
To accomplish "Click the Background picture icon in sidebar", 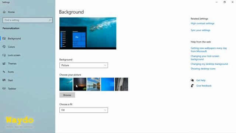I will click(4, 38).
